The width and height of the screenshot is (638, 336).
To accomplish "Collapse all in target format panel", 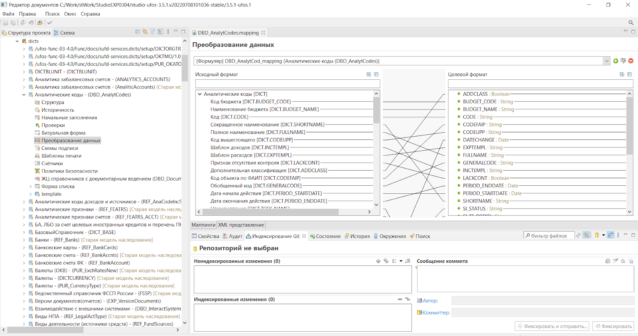I will point(630,75).
